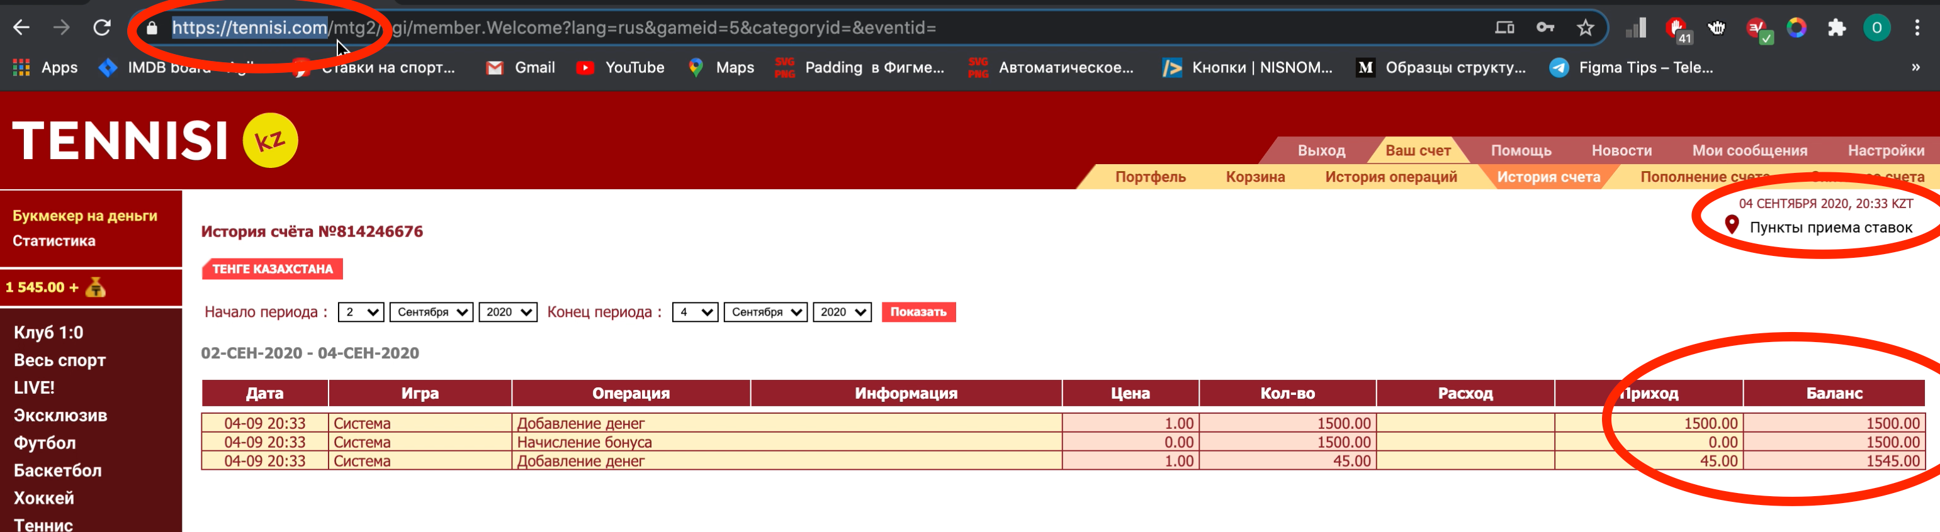Image resolution: width=1940 pixels, height=532 pixels.
Task: Bookmark page with the star icon
Action: 1584,28
